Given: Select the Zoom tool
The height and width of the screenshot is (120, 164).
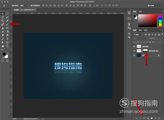Looking at the screenshot, I should [7, 46].
